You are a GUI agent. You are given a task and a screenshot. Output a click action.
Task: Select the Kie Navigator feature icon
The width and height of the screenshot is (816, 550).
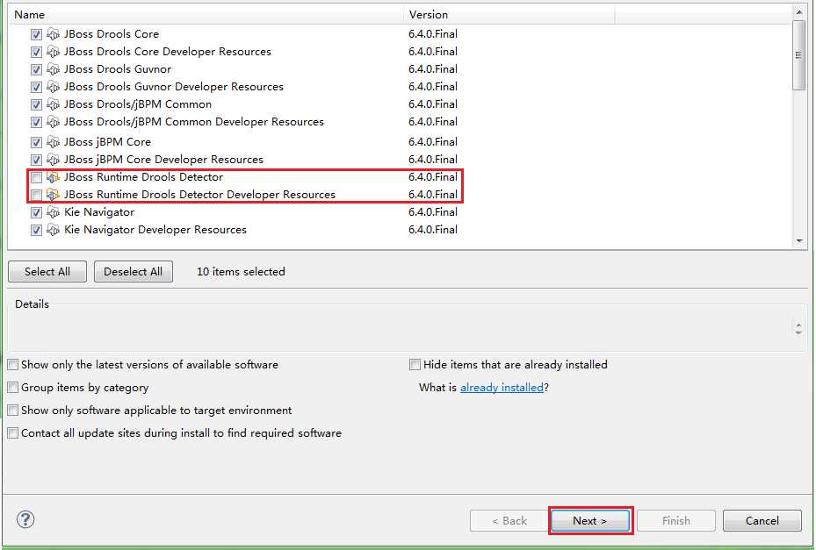53,212
